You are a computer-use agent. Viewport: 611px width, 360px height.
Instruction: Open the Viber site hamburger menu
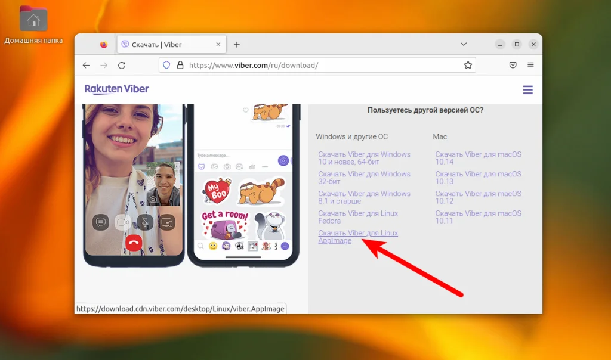(x=527, y=90)
